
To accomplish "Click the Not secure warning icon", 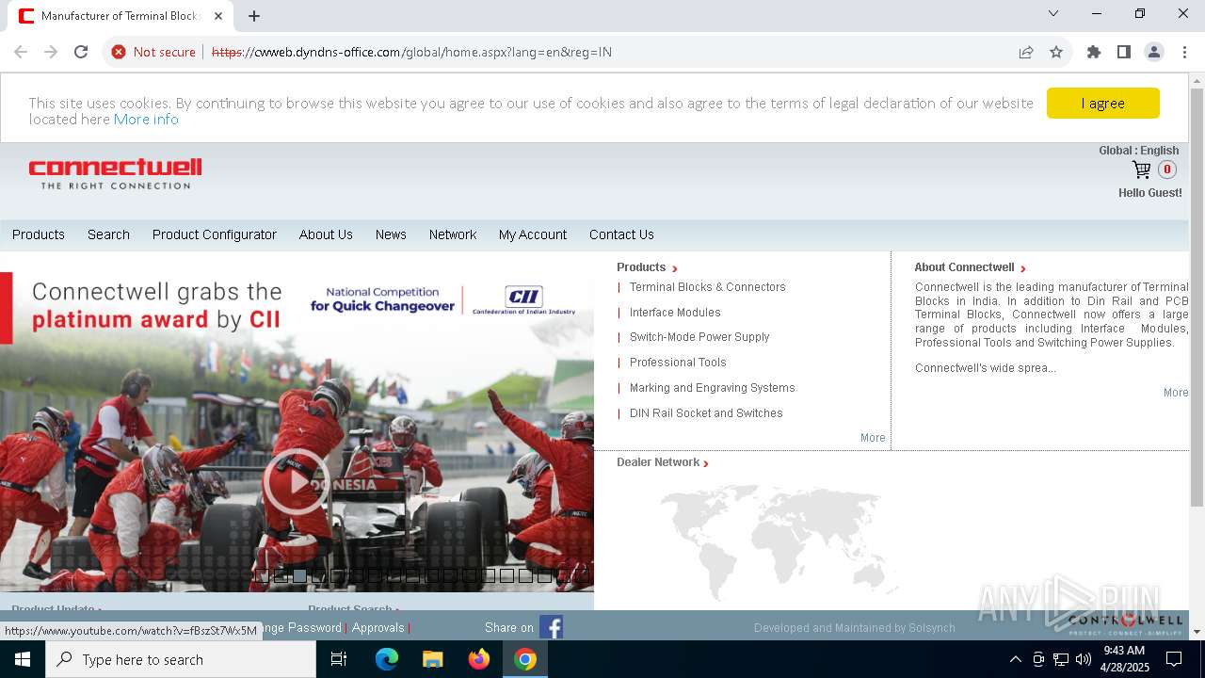I will (x=119, y=52).
